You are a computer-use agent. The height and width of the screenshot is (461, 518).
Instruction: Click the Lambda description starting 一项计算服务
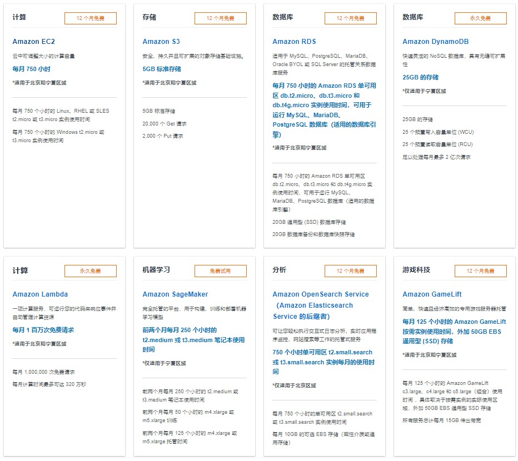(64, 313)
